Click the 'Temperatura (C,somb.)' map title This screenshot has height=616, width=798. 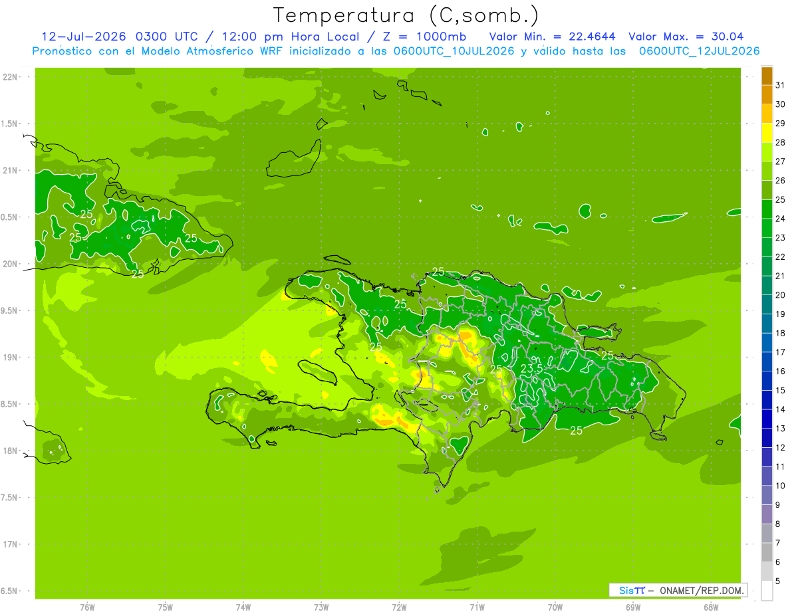pos(406,15)
